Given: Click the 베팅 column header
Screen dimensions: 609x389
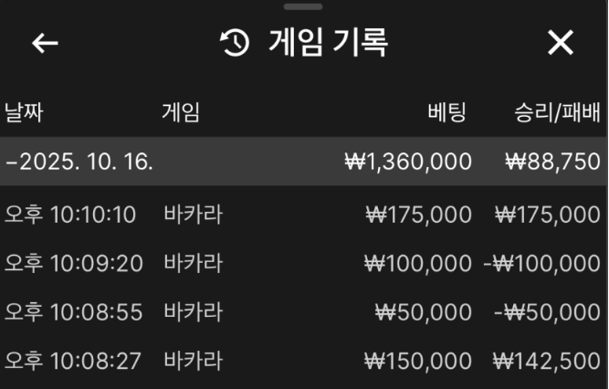Looking at the screenshot, I should click(446, 113).
